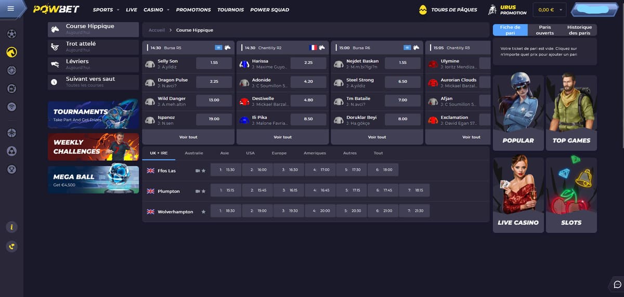The height and width of the screenshot is (297, 624).
Task: Click the jockey silk icon for Selly Son
Action: click(x=150, y=64)
